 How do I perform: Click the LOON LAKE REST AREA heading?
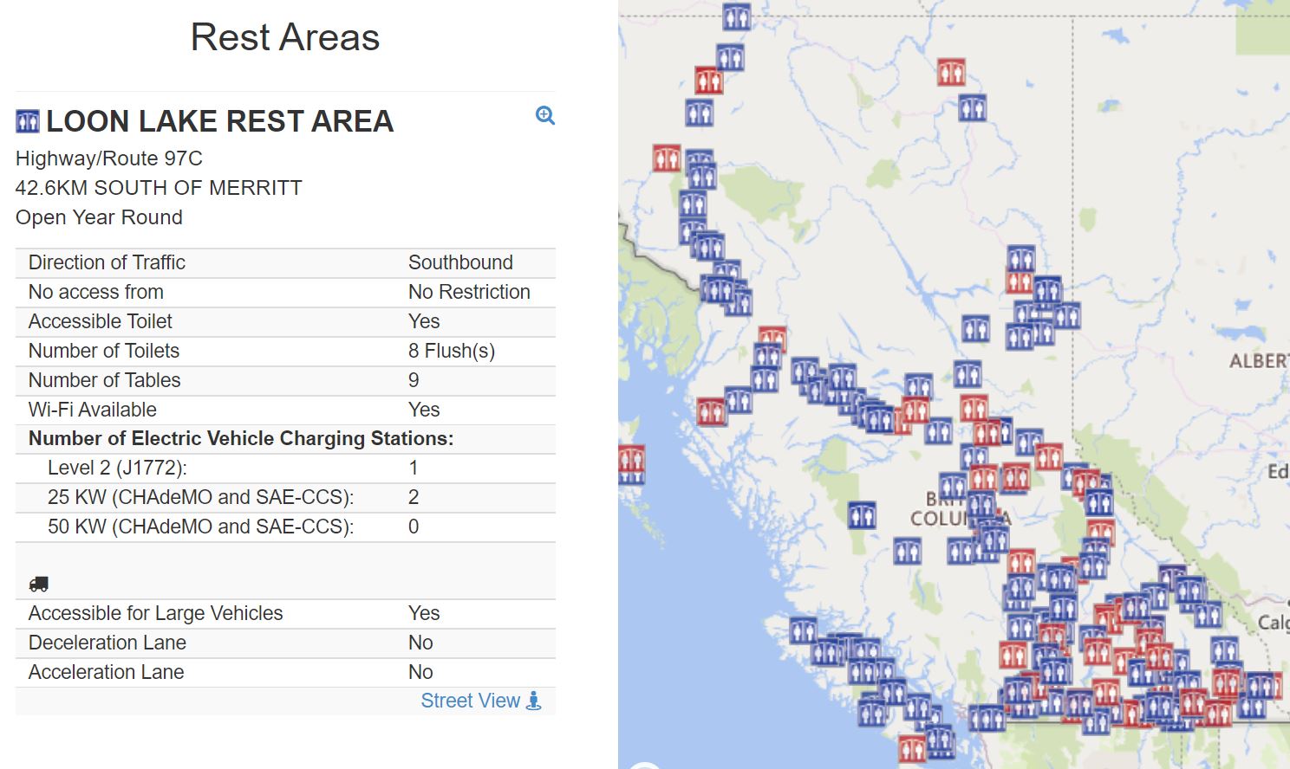click(x=220, y=121)
